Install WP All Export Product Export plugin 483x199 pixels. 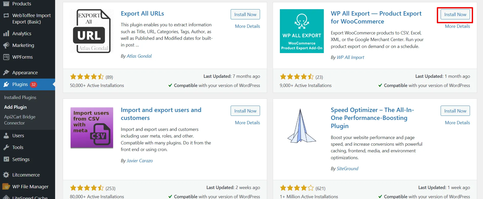[x=455, y=15]
